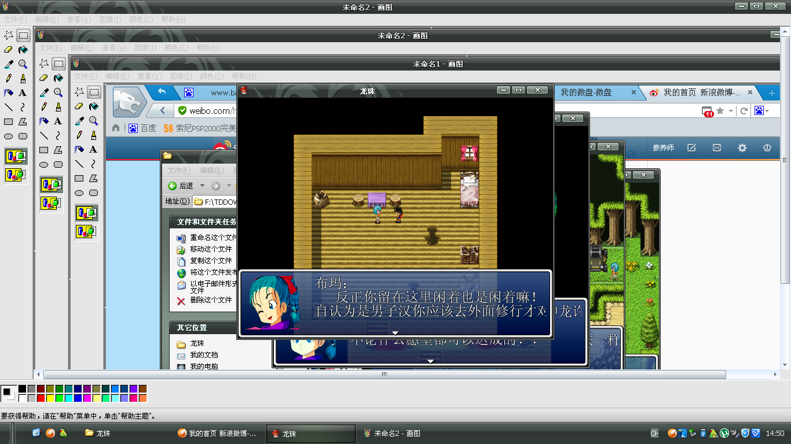Select the Polygon tool in outermost Paint toolbox
791x444 pixels.
(x=23, y=121)
